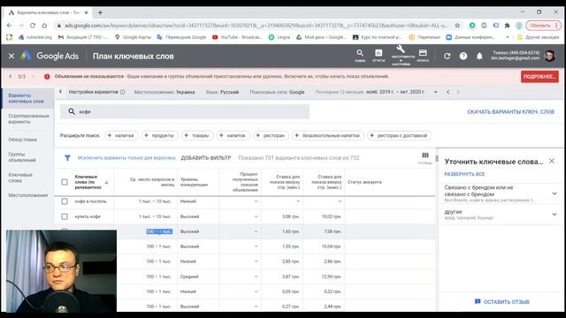Add 'ресторан' suggestion chip
Image resolution: width=566 pixels, height=318 pixels.
pyautogui.click(x=271, y=135)
